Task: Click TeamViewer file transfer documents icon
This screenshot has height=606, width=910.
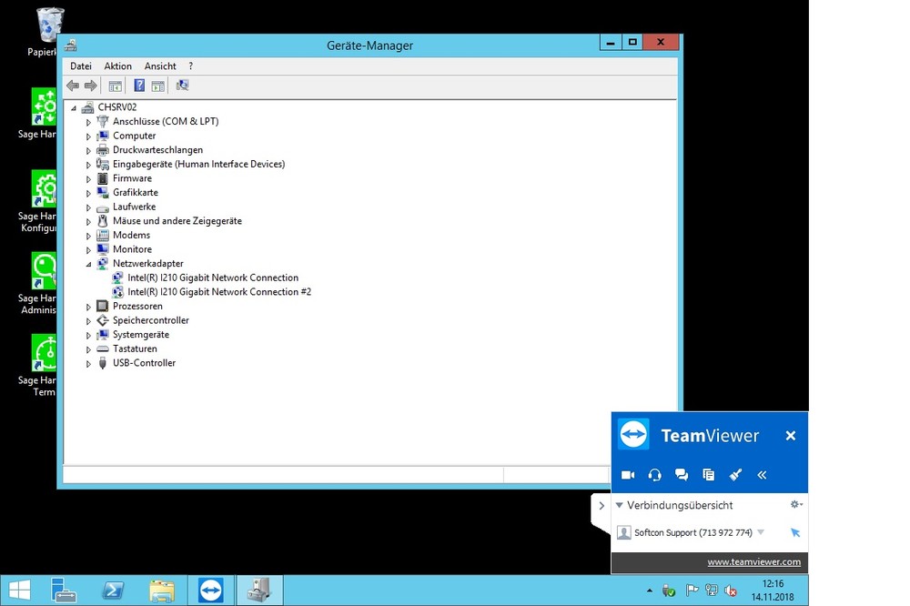Action: tap(709, 475)
